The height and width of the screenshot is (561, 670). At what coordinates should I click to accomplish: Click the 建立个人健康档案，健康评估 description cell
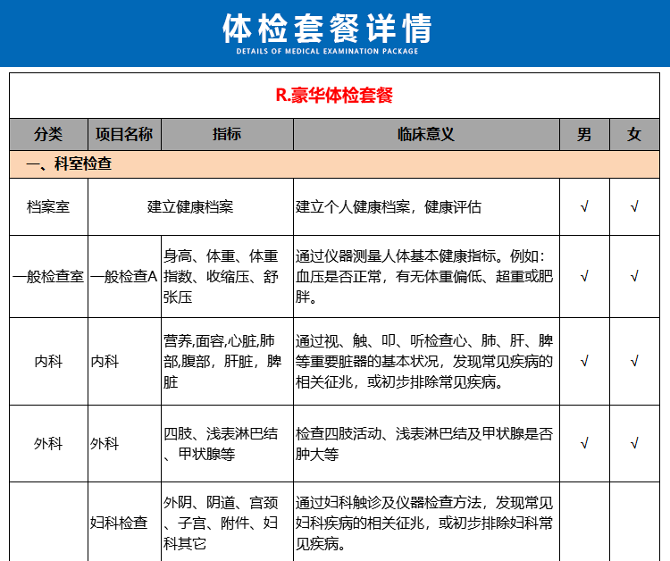coord(389,207)
